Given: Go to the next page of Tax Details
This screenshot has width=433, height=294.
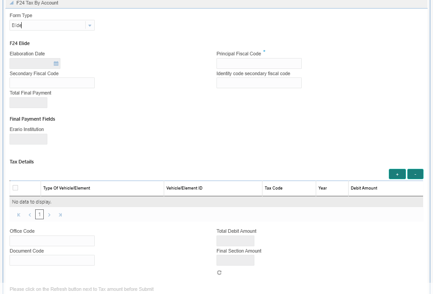Looking at the screenshot, I should tap(49, 215).
